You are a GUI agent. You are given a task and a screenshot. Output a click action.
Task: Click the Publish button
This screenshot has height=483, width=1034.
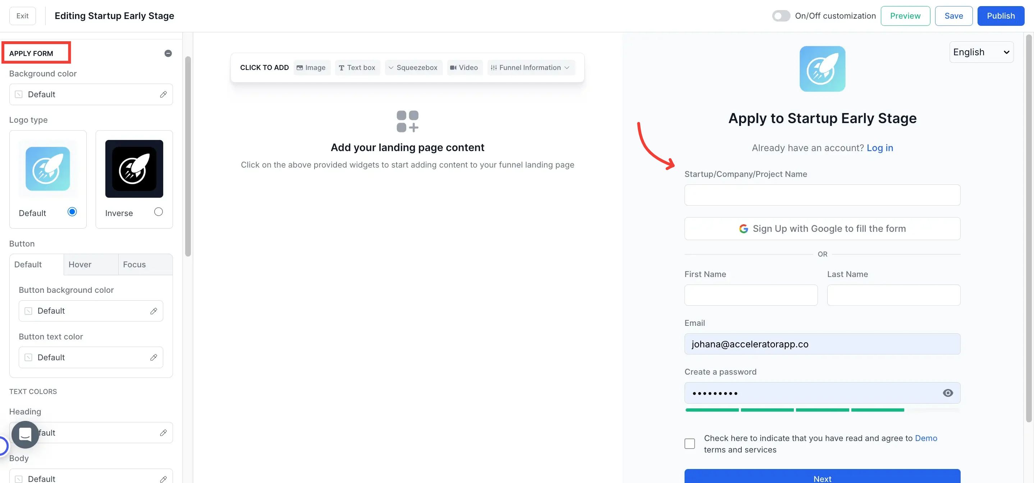(1000, 16)
